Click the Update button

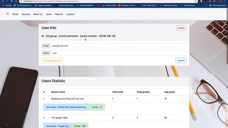click(x=181, y=60)
